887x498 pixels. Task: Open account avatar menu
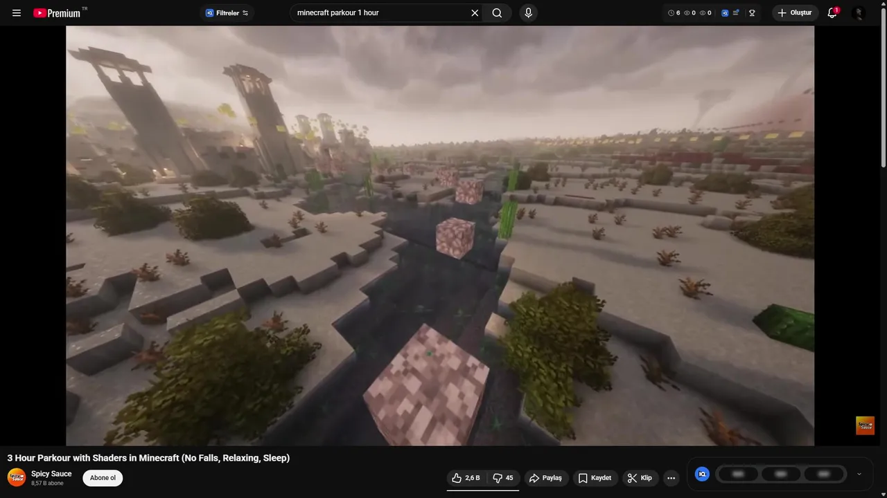point(859,13)
